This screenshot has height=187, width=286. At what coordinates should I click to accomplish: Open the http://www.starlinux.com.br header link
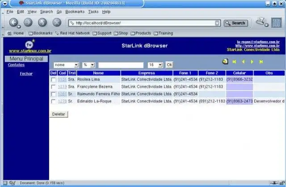pos(257,46)
